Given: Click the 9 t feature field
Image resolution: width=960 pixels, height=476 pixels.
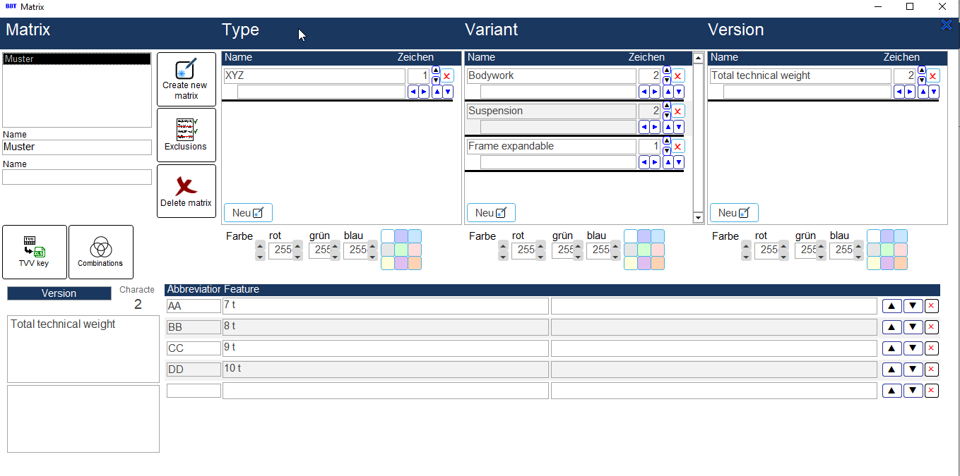Looking at the screenshot, I should point(386,348).
